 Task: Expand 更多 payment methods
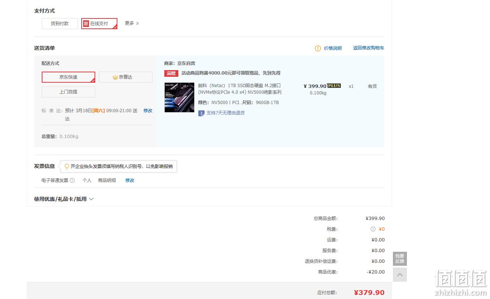pos(132,23)
